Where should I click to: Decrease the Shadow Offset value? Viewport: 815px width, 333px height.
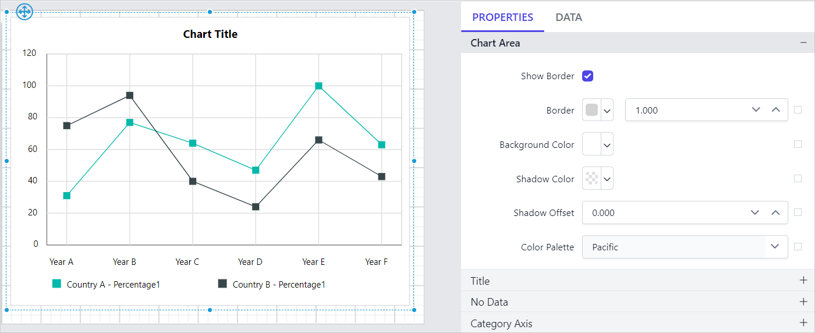click(x=756, y=212)
